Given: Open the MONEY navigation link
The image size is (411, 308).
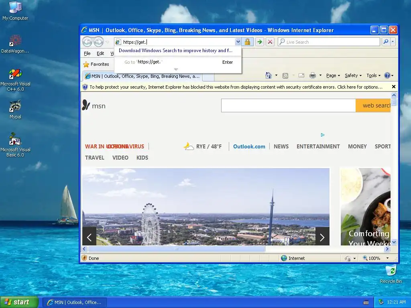Looking at the screenshot, I should click(357, 146).
